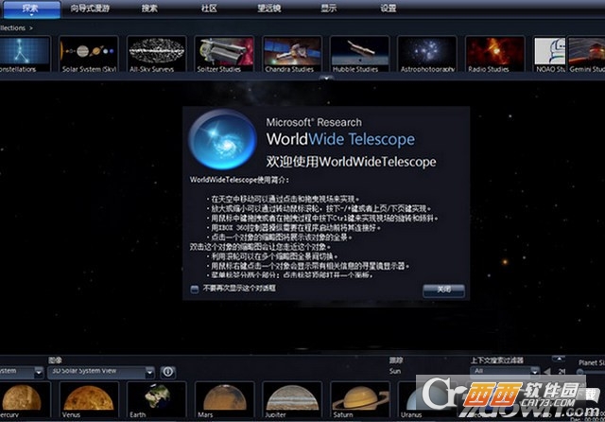Select the Earth thumbnail
Screen dimensions: 605x422
pyautogui.click(x=156, y=399)
